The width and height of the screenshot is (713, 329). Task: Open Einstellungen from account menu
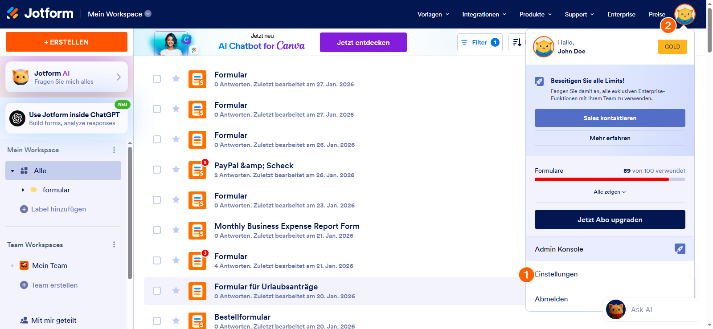coord(556,274)
